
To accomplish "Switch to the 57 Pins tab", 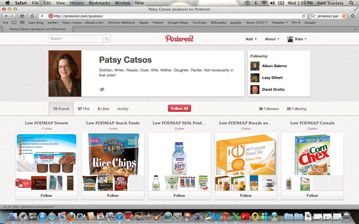I will click(84, 109).
